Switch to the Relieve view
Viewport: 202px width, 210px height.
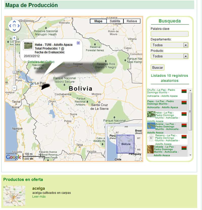coord(132,21)
